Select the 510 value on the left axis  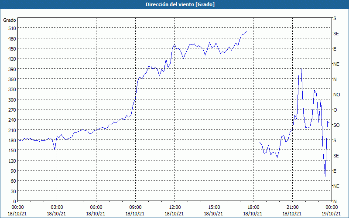pos(12,28)
